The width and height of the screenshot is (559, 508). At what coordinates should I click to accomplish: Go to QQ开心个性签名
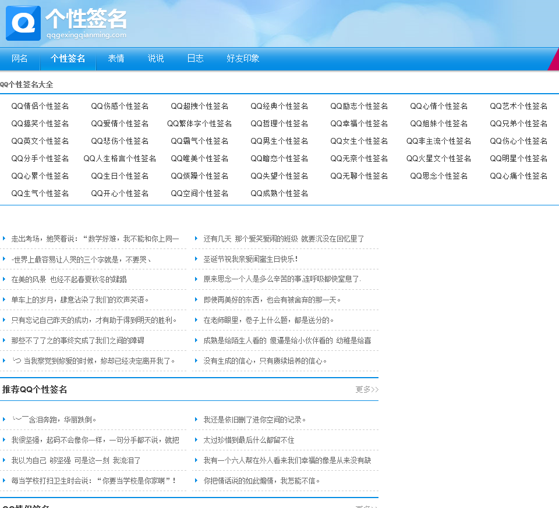[x=120, y=193]
